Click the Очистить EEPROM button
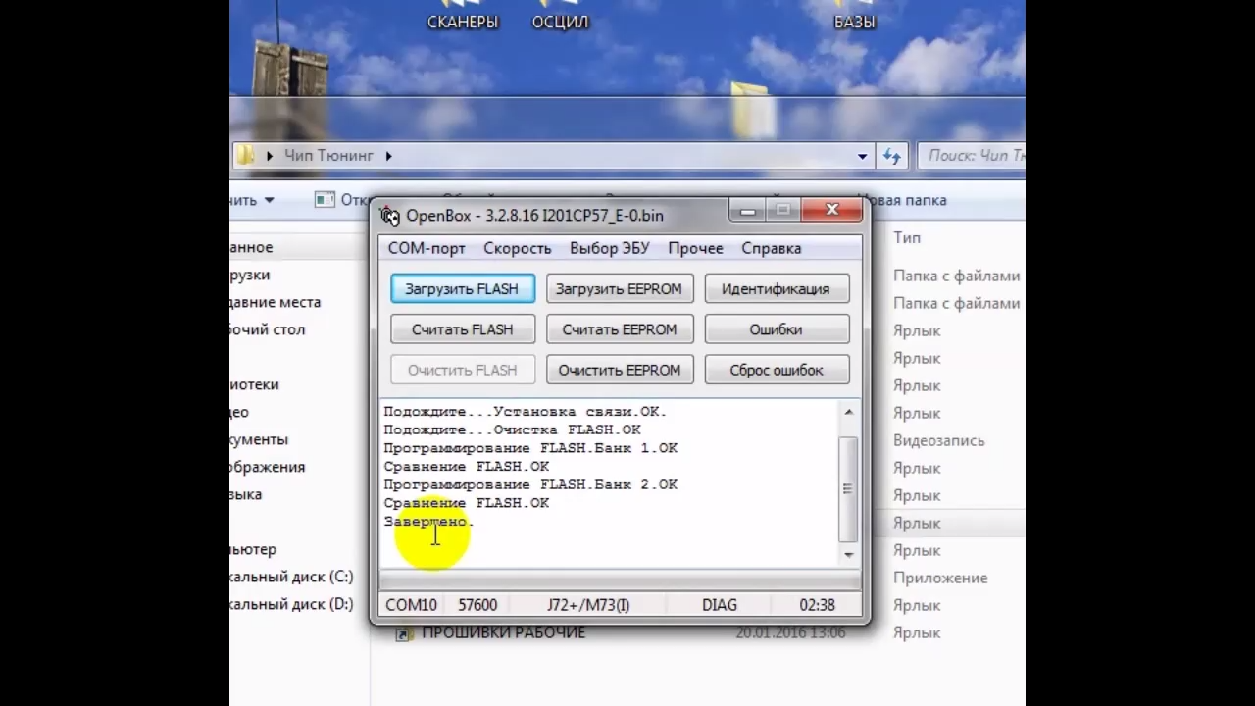This screenshot has height=706, width=1255. coord(619,370)
